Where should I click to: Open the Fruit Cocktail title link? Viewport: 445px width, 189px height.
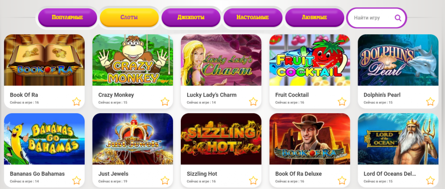(x=292, y=95)
